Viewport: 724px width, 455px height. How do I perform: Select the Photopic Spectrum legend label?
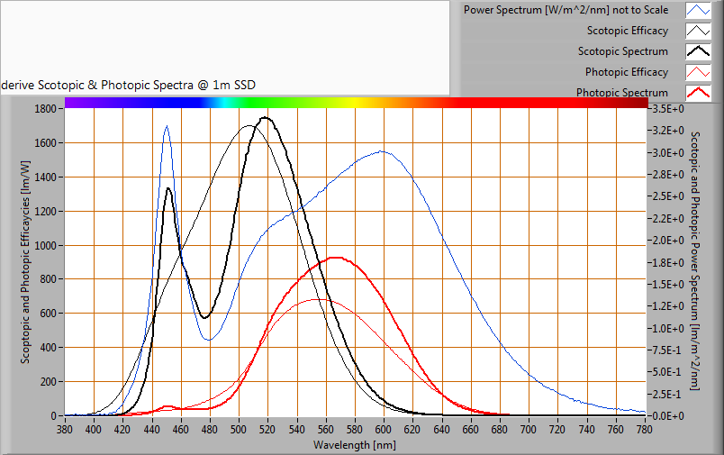pos(621,92)
